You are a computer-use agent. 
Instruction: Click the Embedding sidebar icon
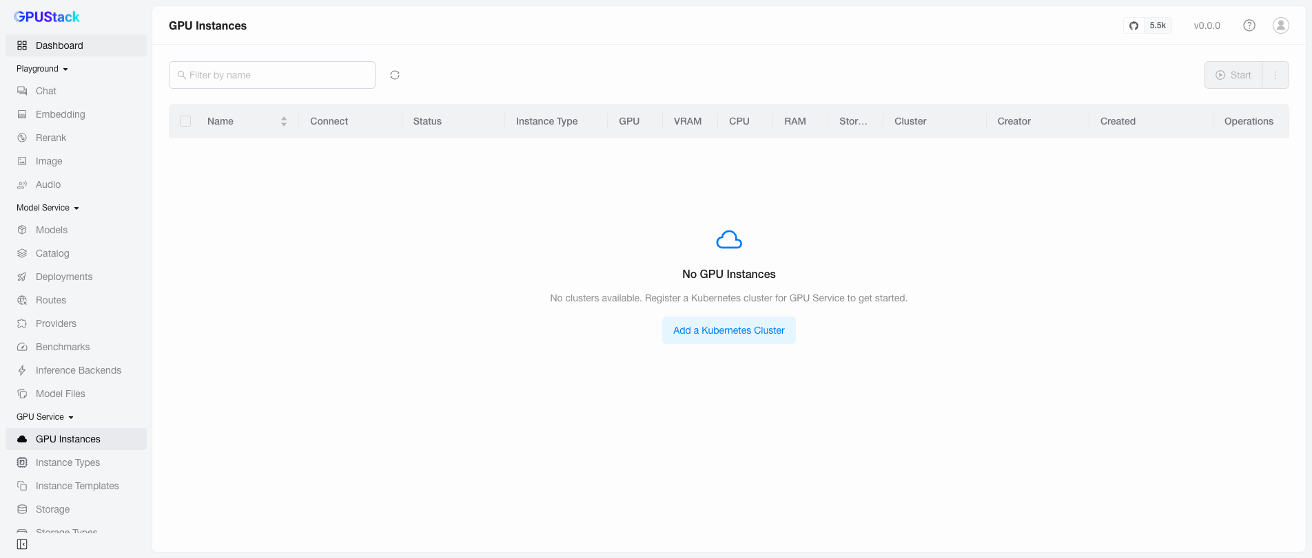(22, 114)
